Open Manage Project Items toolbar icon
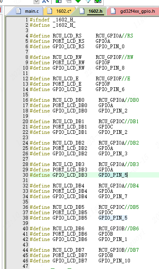 point(59,1)
